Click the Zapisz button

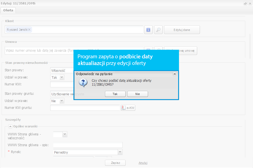tap(115, 163)
